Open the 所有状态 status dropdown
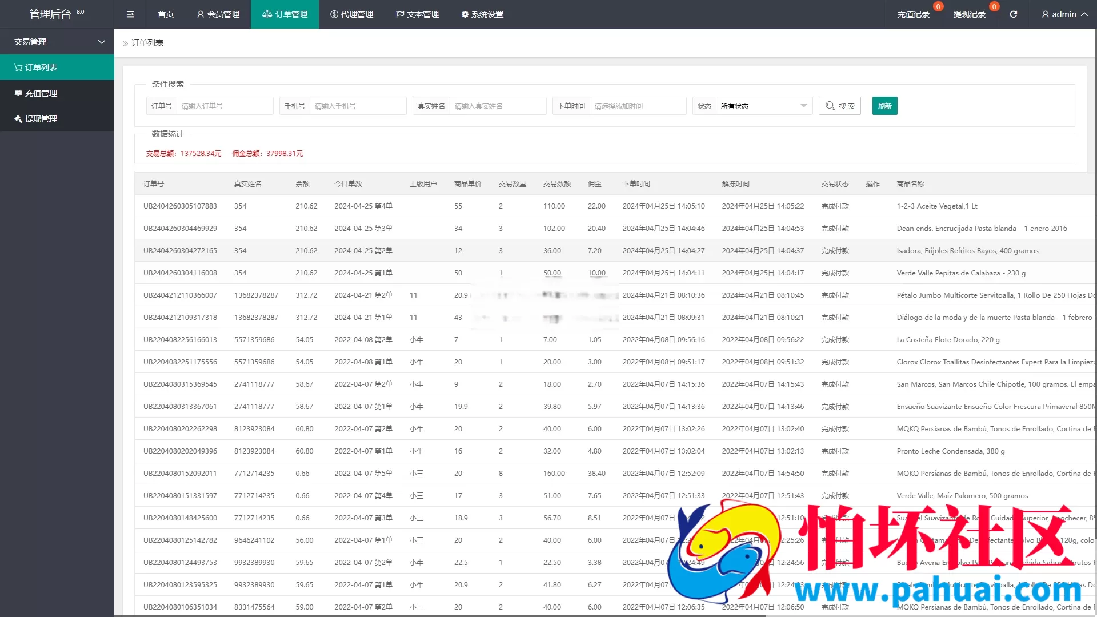Image resolution: width=1097 pixels, height=617 pixels. point(763,106)
